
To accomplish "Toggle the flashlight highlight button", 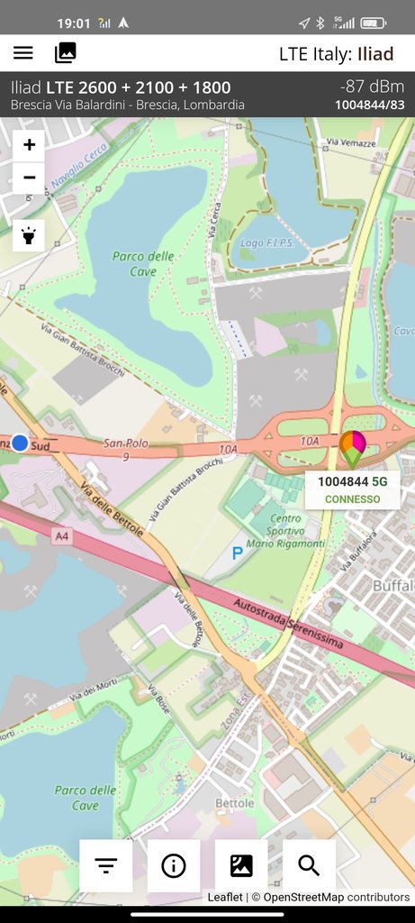I will [x=29, y=235].
